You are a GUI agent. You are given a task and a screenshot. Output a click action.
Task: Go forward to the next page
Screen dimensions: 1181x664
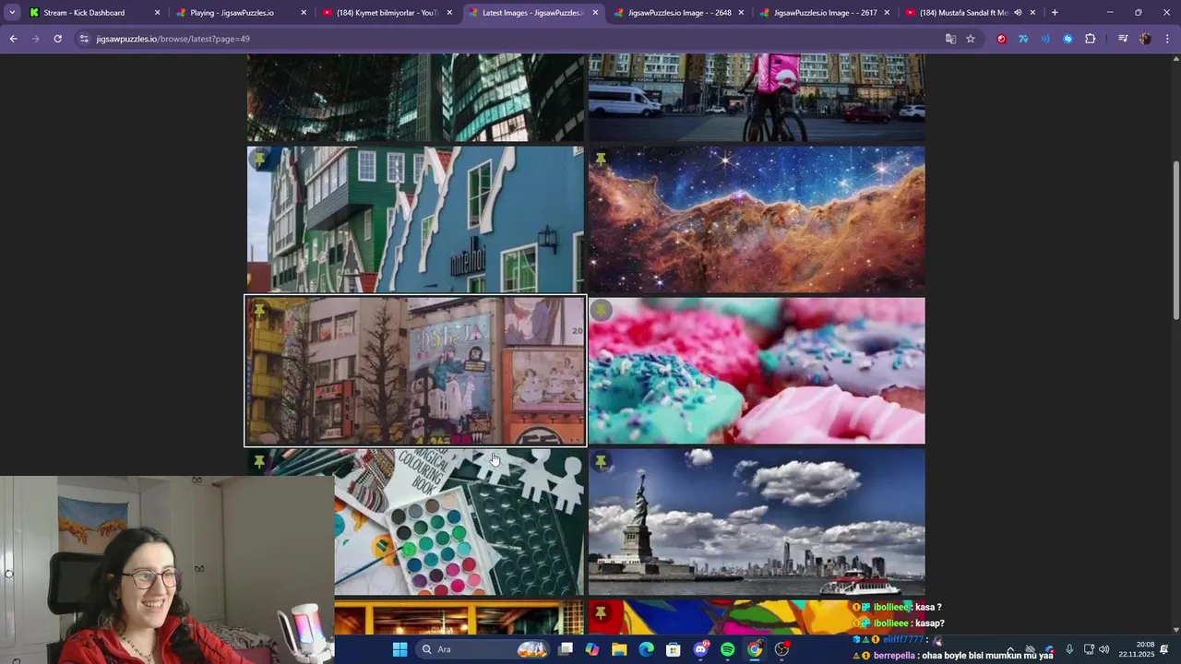point(35,39)
